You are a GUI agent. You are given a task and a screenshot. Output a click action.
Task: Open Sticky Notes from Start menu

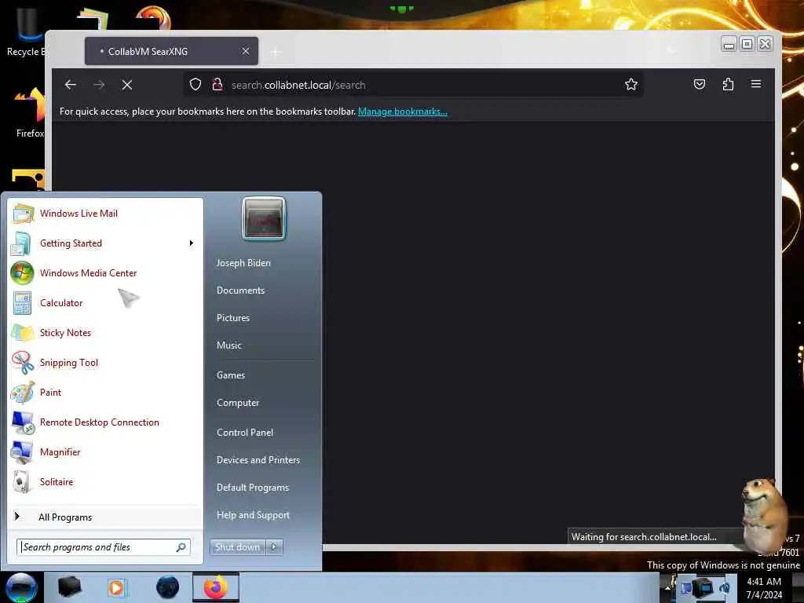[x=105, y=333]
